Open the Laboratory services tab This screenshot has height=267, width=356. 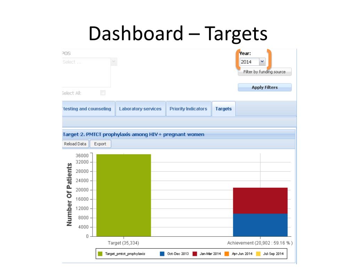click(140, 109)
